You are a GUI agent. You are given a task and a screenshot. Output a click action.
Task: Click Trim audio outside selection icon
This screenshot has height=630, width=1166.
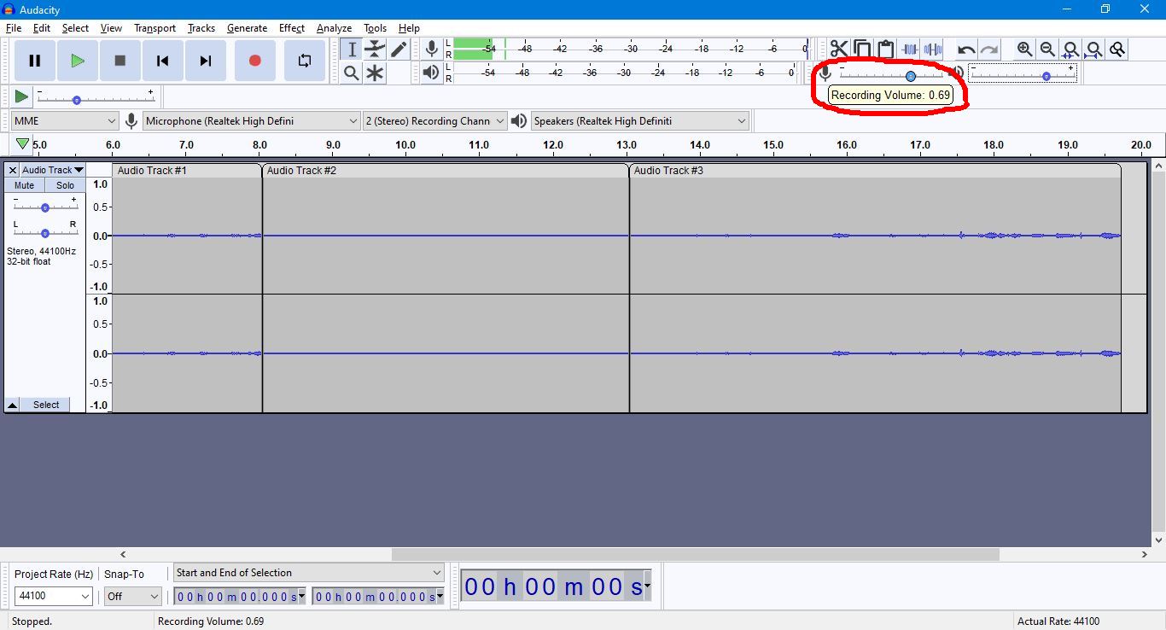[x=909, y=50]
